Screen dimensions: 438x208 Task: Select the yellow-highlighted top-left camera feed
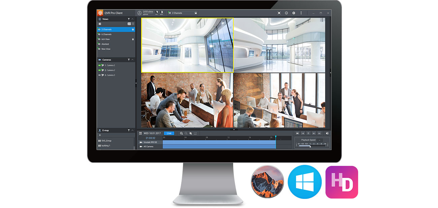click(x=187, y=45)
